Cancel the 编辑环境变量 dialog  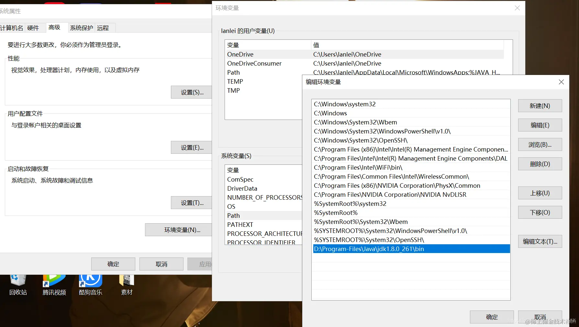[540, 317]
